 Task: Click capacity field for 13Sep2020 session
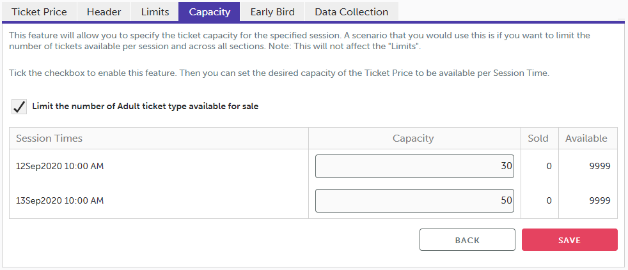(414, 200)
